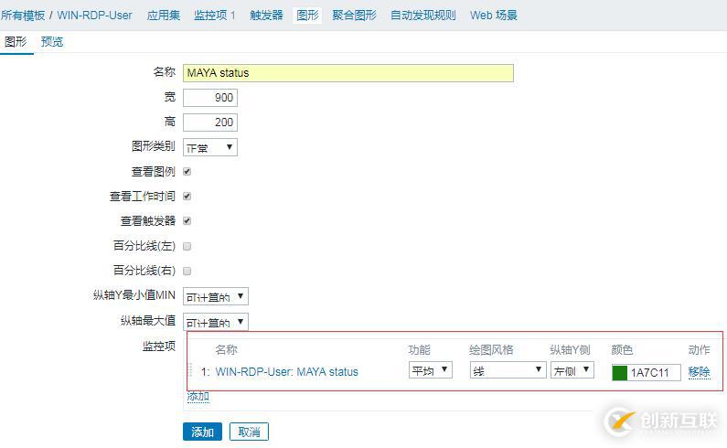
Task: Click the 宽 field showing 900
Action: click(210, 98)
